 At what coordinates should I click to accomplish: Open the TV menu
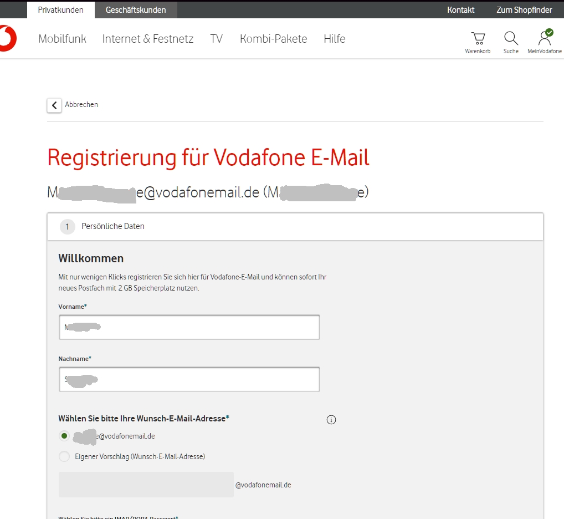[x=217, y=39]
